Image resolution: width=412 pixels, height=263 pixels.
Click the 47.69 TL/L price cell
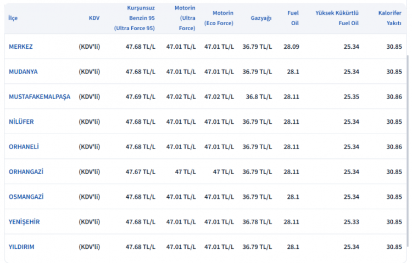[x=141, y=97]
